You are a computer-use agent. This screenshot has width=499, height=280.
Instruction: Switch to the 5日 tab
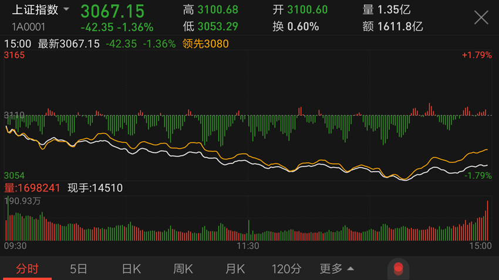click(x=78, y=269)
